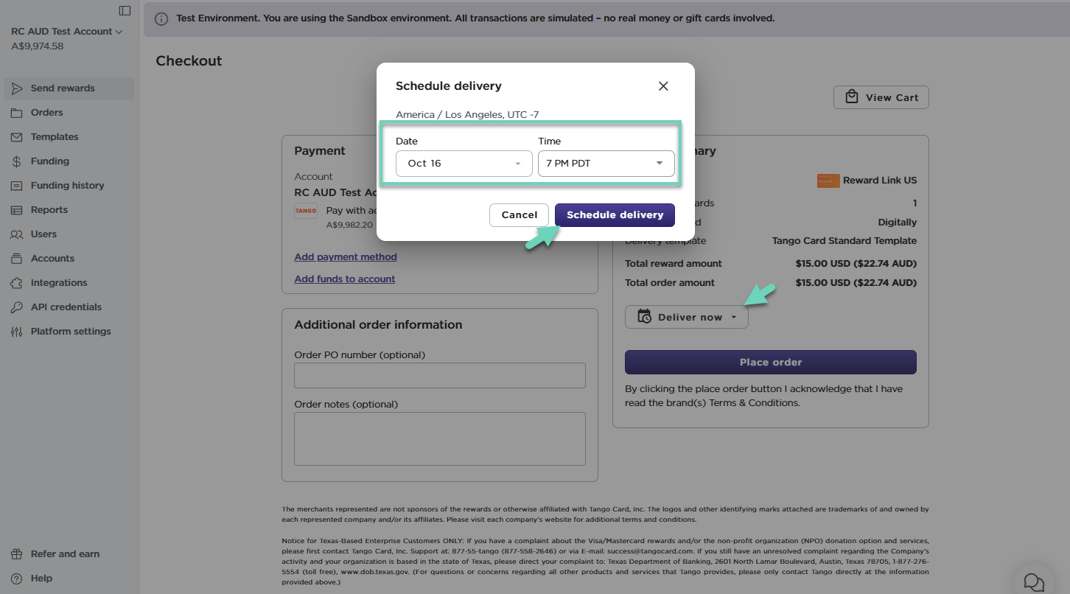Close the Schedule delivery dialog with X
This screenshot has height=594, width=1070.
(x=663, y=86)
